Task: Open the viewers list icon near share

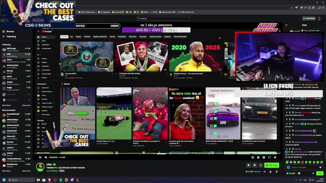Action: pyautogui.click(x=277, y=172)
